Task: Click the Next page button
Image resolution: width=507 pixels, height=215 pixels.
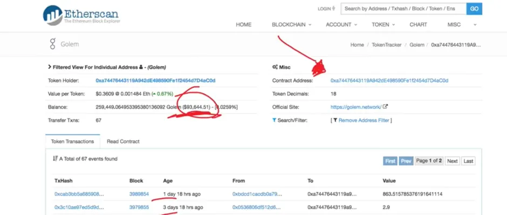Action: coord(453,161)
